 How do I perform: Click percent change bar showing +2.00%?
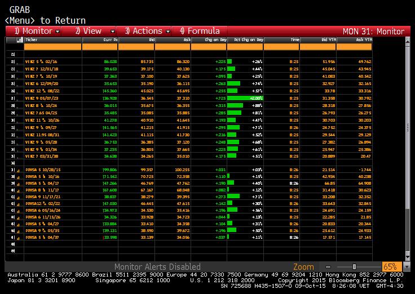245,99
